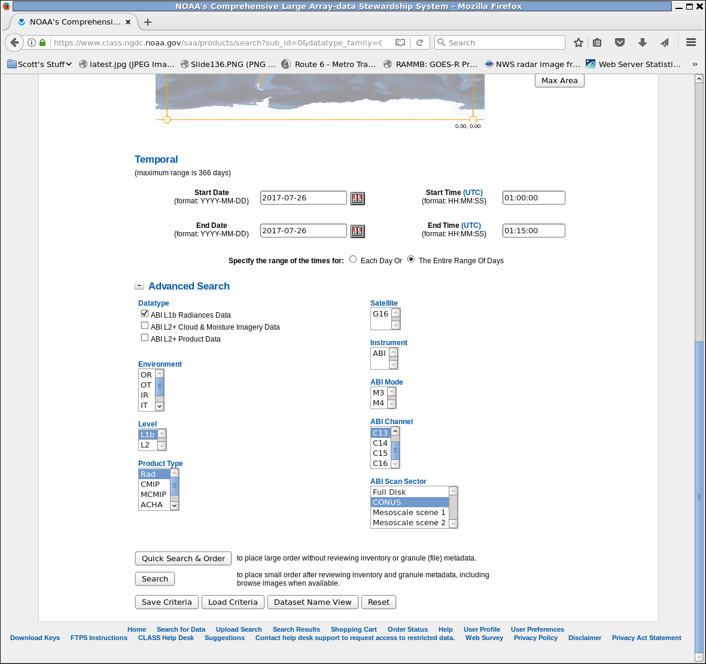The width and height of the screenshot is (706, 664).
Task: Reset the search form
Action: (379, 602)
